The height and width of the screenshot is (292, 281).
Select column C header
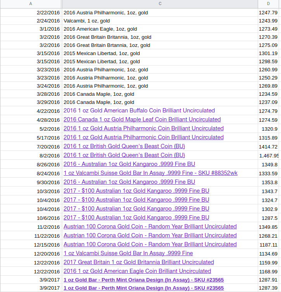click(160, 4)
